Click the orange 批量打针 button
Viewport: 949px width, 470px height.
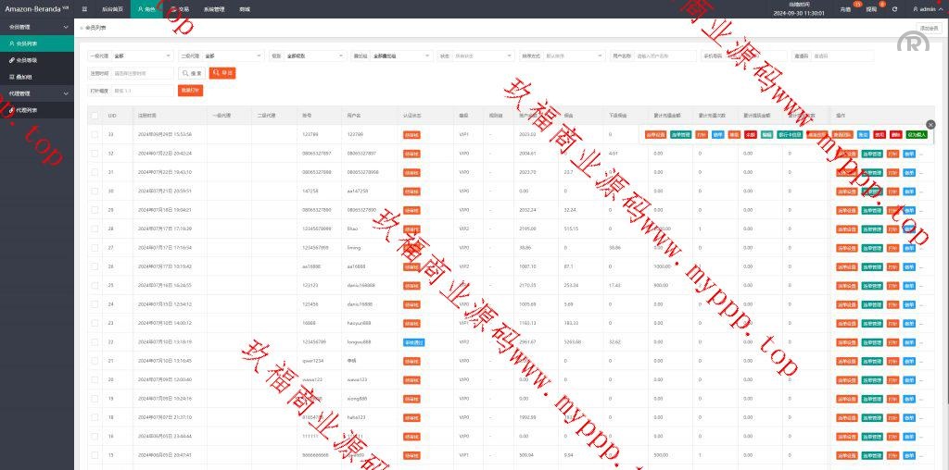point(189,90)
